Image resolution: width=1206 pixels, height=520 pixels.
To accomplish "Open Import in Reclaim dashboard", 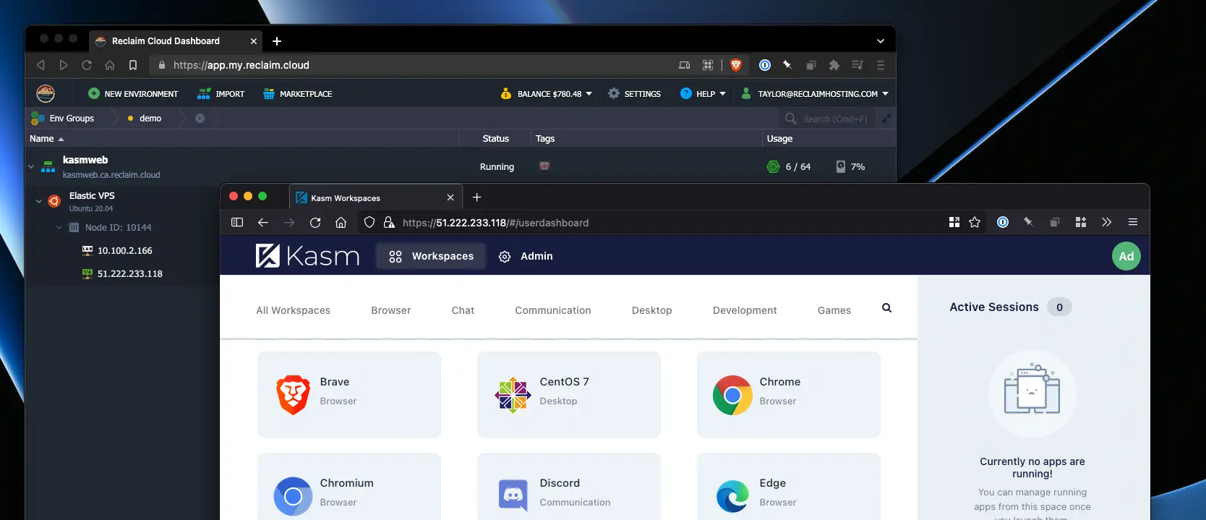I will [x=221, y=94].
